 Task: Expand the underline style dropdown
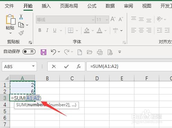tap(61, 30)
